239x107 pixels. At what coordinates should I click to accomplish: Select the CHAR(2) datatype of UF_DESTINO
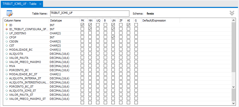pos(55,33)
